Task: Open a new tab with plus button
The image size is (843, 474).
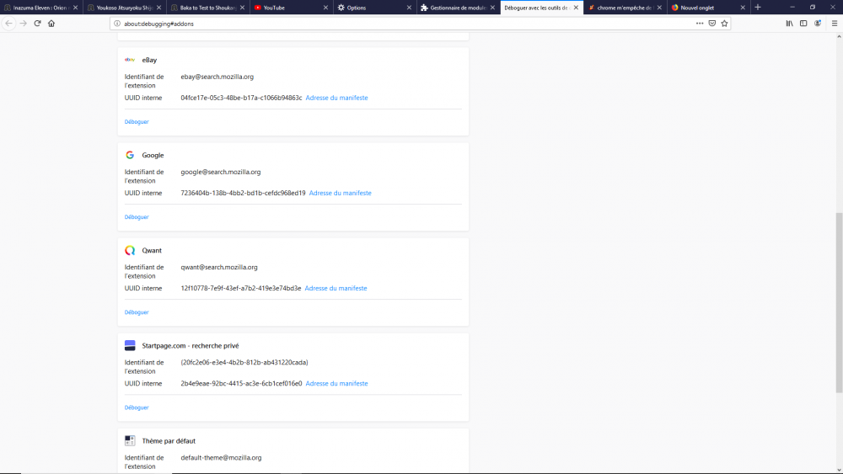Action: pyautogui.click(x=758, y=8)
